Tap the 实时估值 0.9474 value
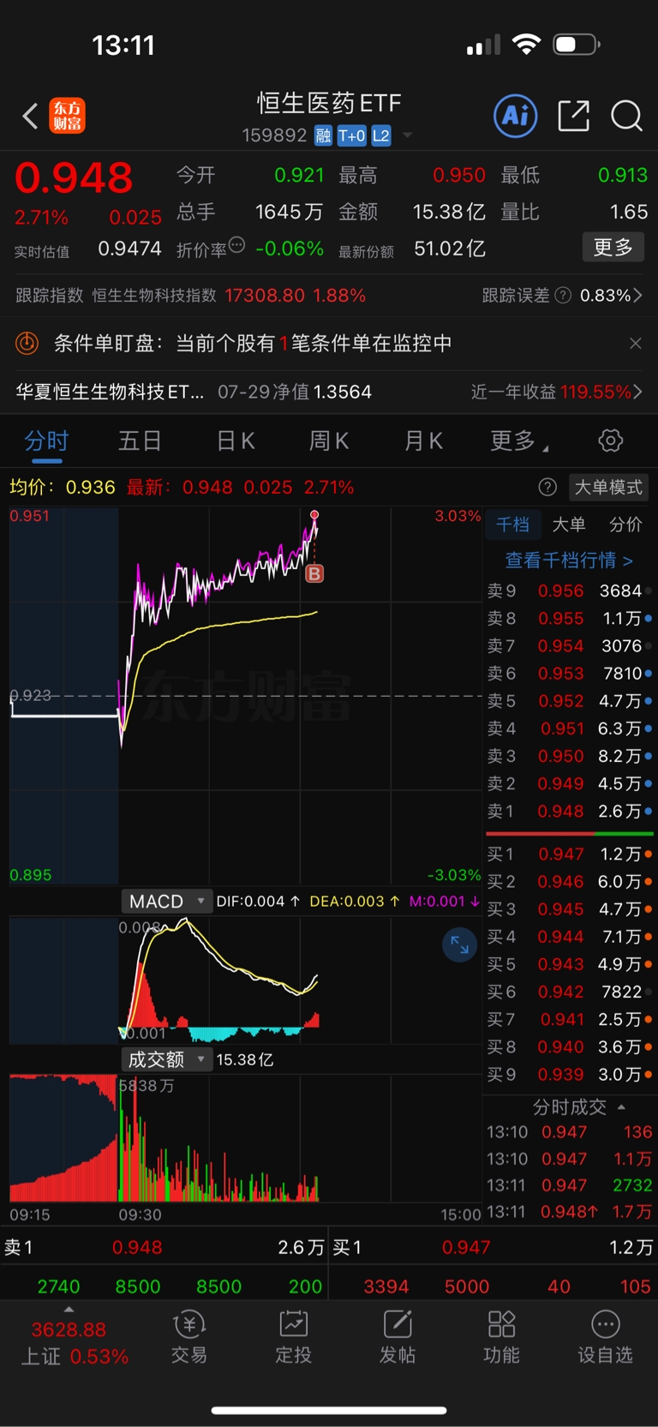Viewport: 658px width, 1427px height. tap(129, 249)
